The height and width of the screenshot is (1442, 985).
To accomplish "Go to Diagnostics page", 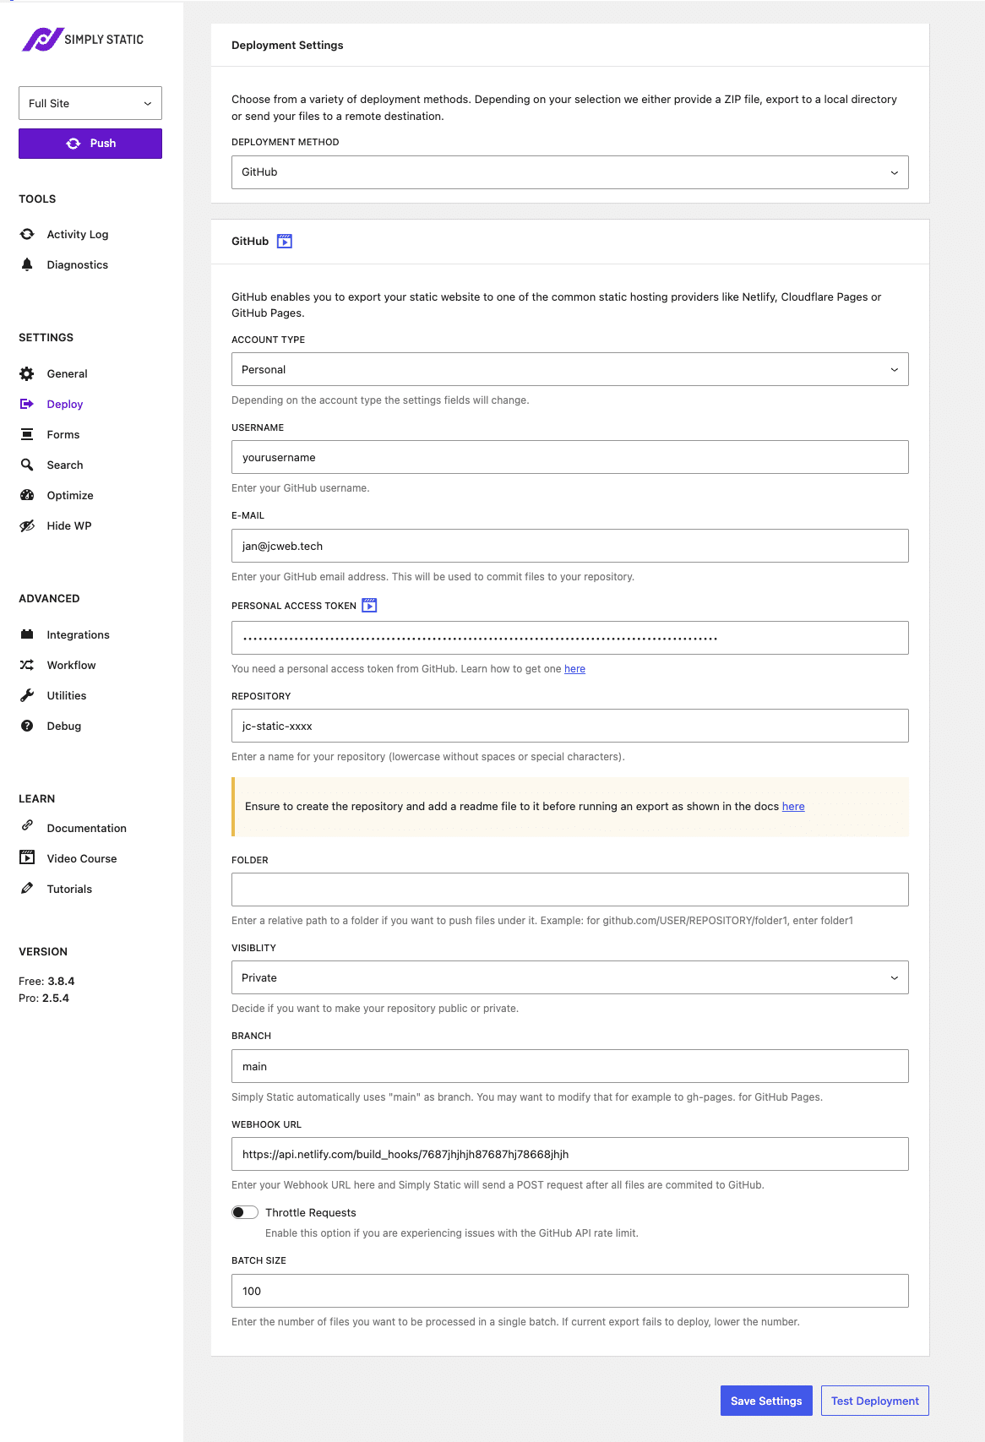I will click(x=78, y=264).
